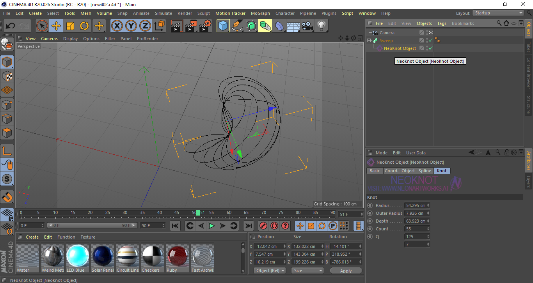This screenshot has width=533, height=283.
Task: Click the Enable Axis L icon
Action: (7, 151)
